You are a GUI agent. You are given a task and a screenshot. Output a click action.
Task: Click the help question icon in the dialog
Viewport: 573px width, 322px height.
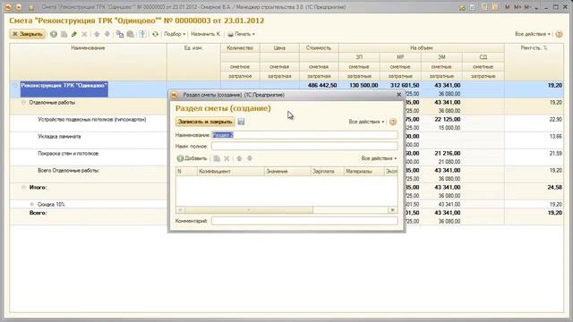(393, 122)
